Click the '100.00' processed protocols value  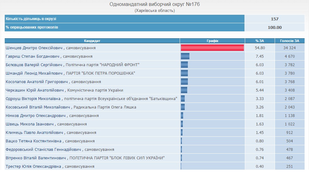tap(275, 27)
